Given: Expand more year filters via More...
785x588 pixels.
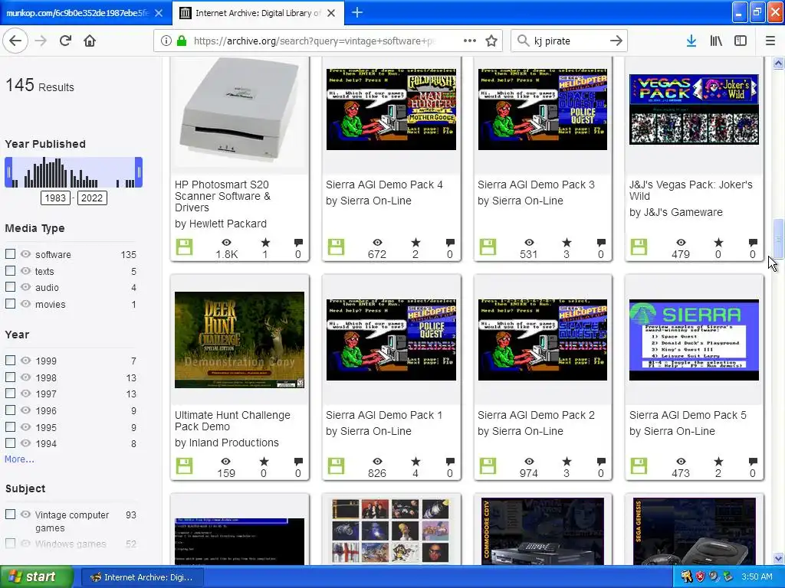Looking at the screenshot, I should (19, 459).
